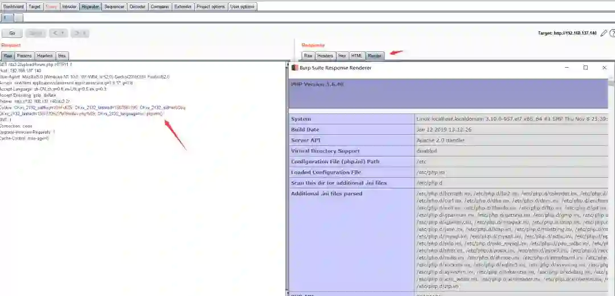Select the Repeater tab
Image resolution: width=615 pixels, height=296 pixels.
[x=90, y=7]
